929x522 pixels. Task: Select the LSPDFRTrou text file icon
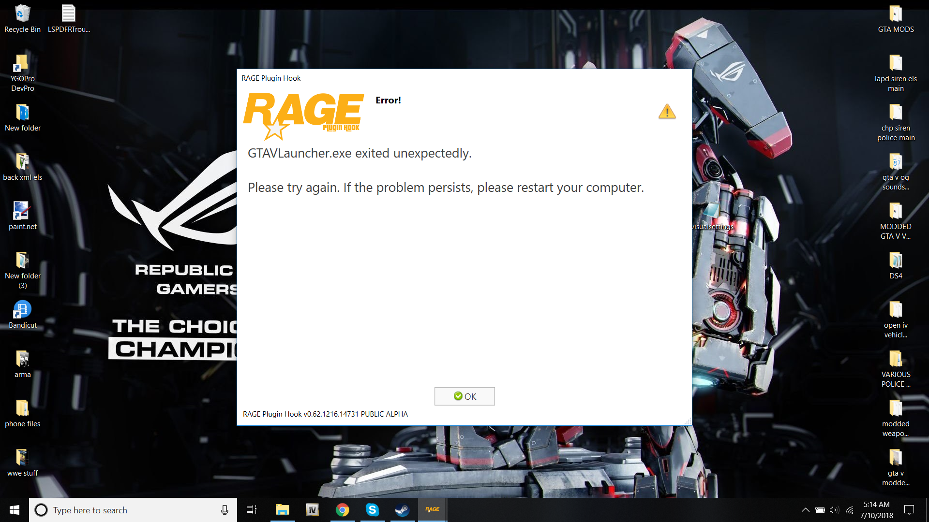click(x=69, y=18)
